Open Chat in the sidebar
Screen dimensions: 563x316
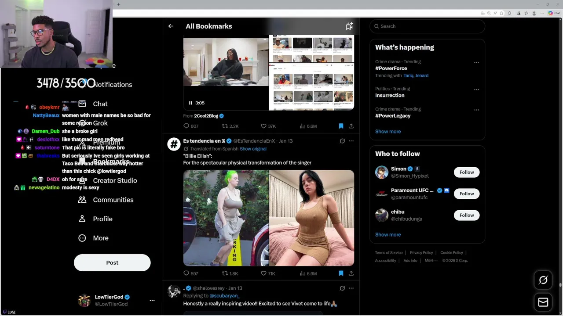(93, 104)
